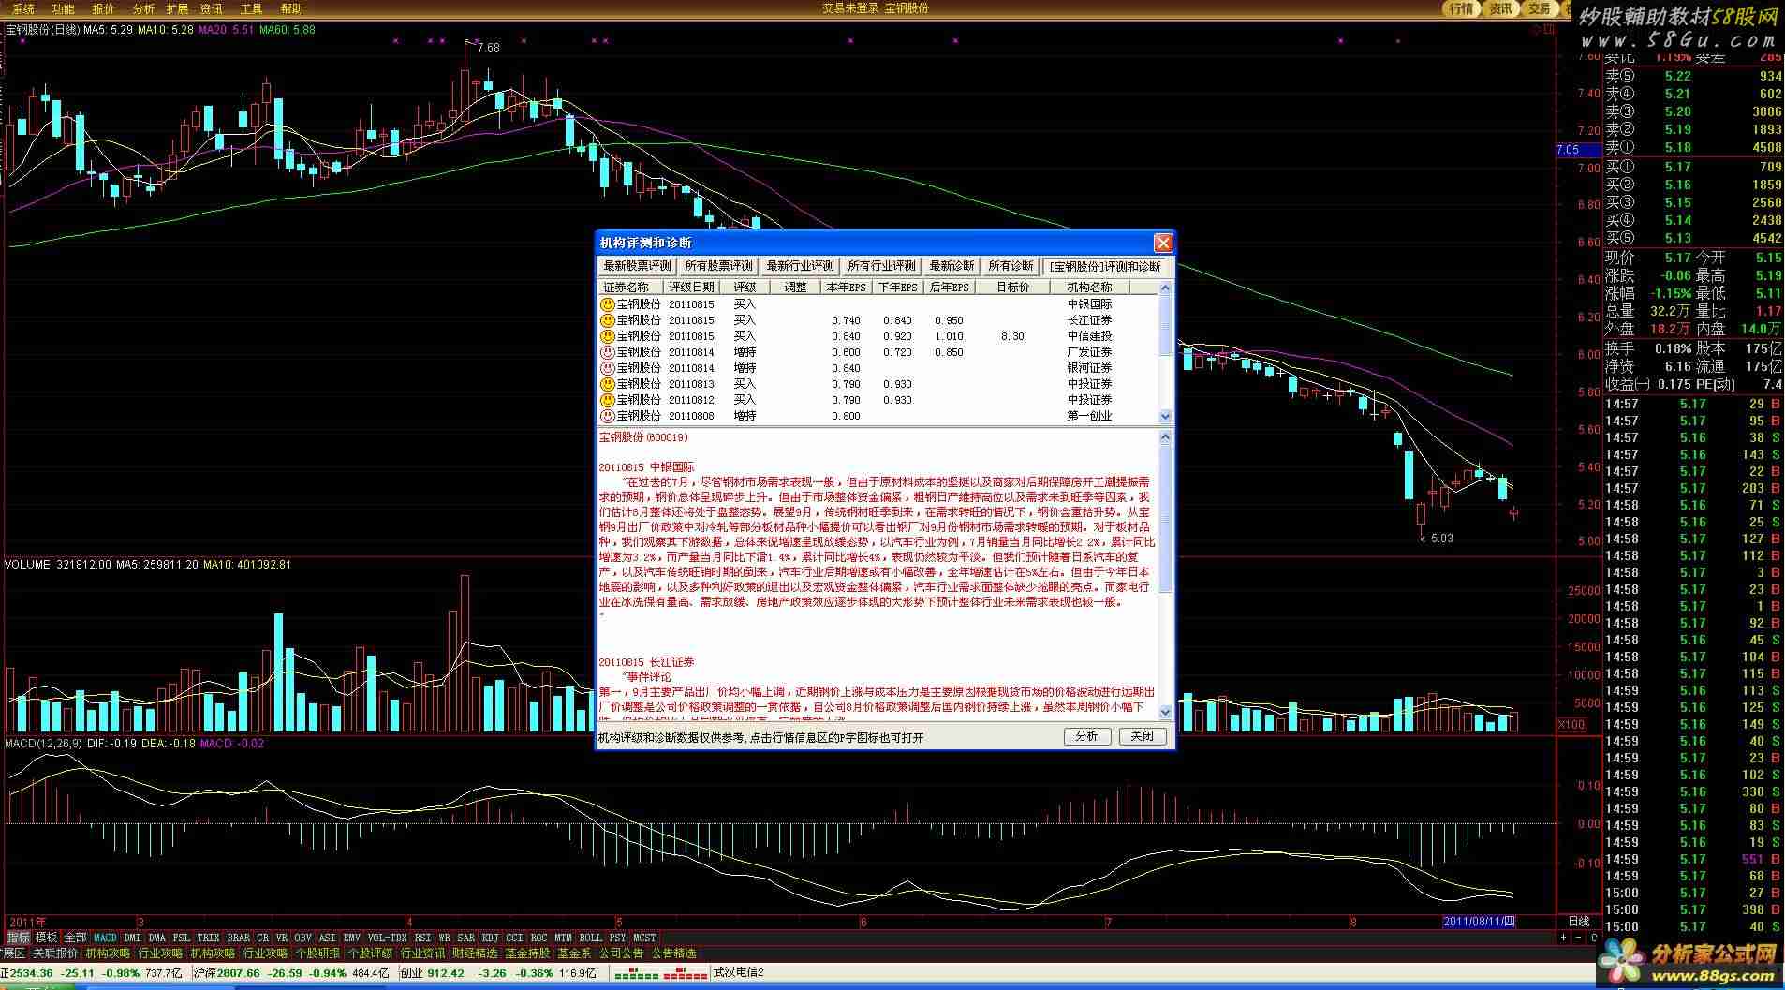Click the 2011/08/11/四 date marker on the time axis
The image size is (1785, 990).
click(x=1479, y=923)
